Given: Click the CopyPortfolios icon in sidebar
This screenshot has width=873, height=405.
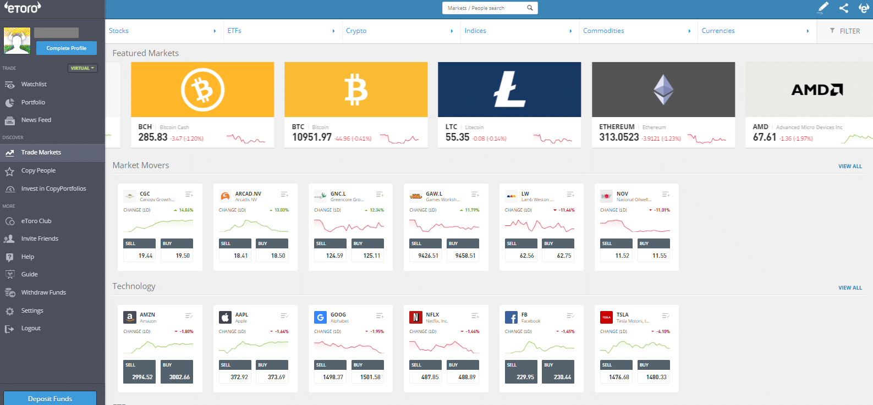Looking at the screenshot, I should click(9, 189).
